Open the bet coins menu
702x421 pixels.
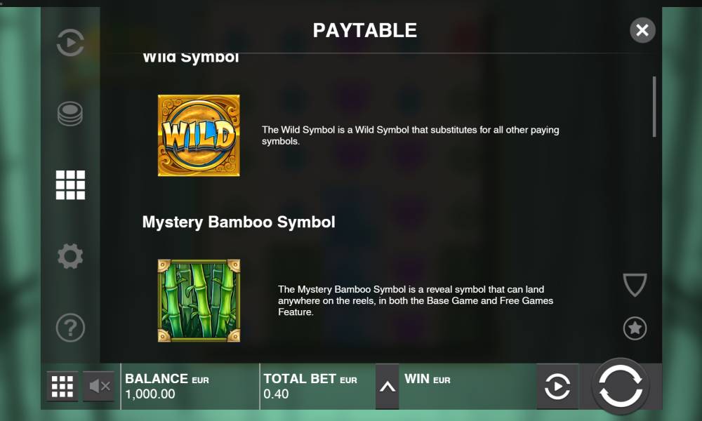tap(70, 114)
